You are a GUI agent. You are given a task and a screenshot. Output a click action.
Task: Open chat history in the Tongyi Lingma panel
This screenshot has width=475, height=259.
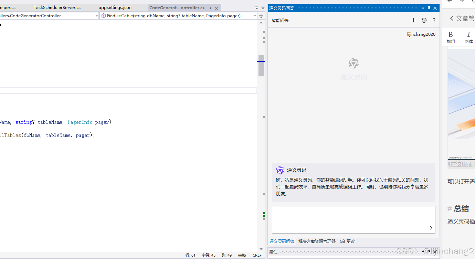pos(424,20)
